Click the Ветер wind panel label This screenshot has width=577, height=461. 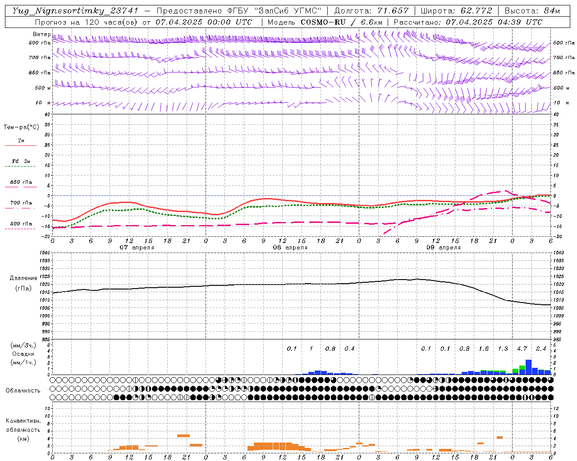[x=41, y=34]
